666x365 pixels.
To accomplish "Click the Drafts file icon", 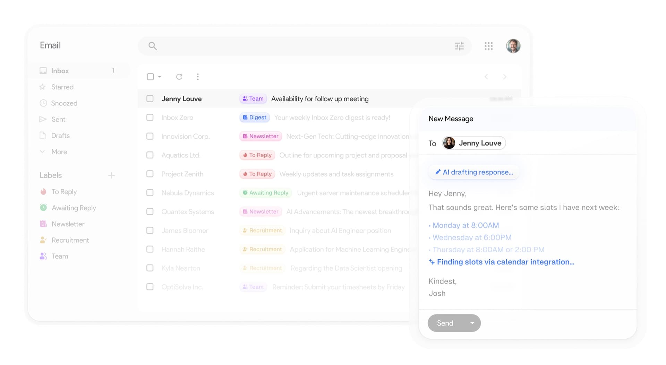I will (x=43, y=136).
